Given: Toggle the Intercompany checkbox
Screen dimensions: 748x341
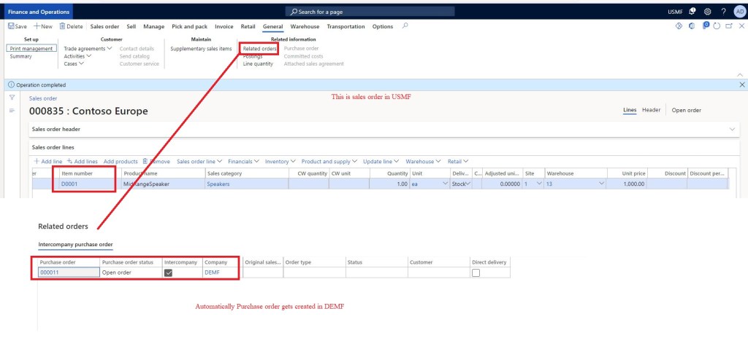Looking at the screenshot, I should pyautogui.click(x=169, y=273).
